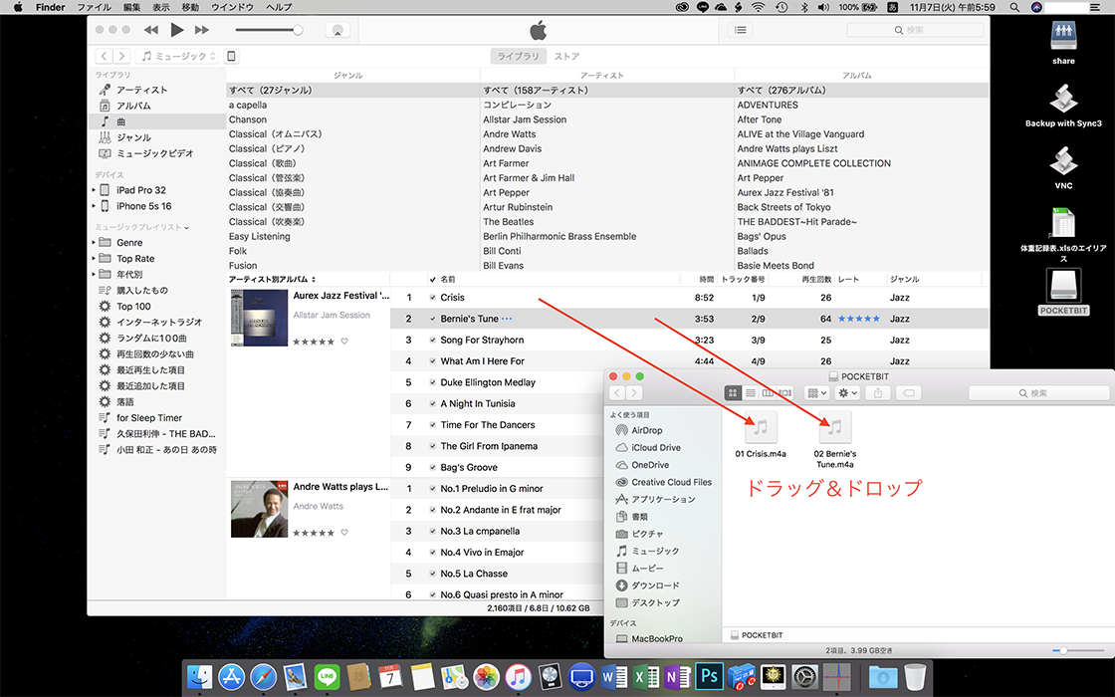This screenshot has height=697, width=1115.
Task: Click the iTunes fast-forward button
Action: click(x=202, y=30)
